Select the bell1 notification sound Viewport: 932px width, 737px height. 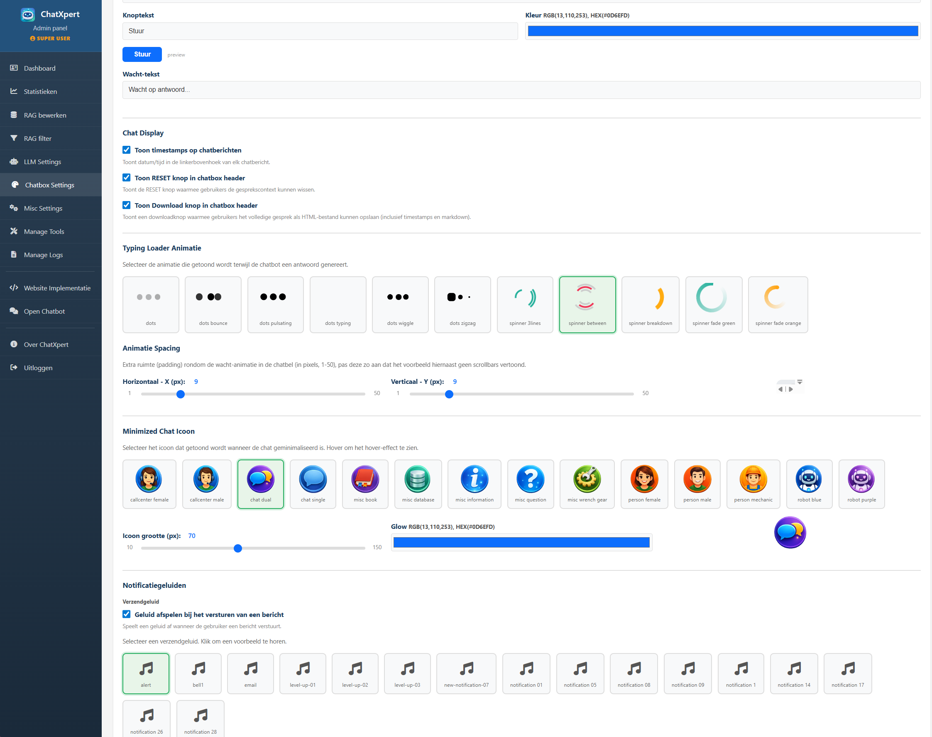(x=198, y=673)
